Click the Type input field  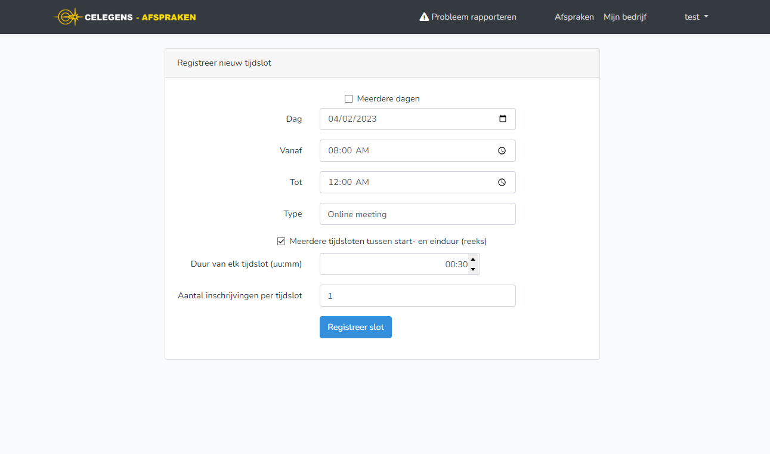point(418,214)
